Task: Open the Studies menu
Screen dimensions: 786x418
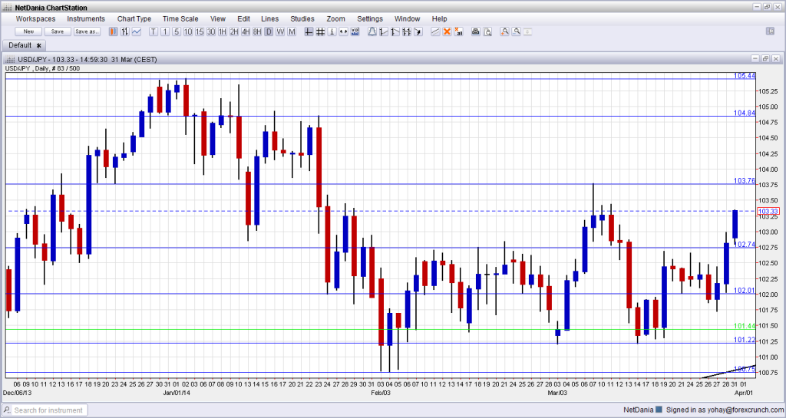Action: 302,19
